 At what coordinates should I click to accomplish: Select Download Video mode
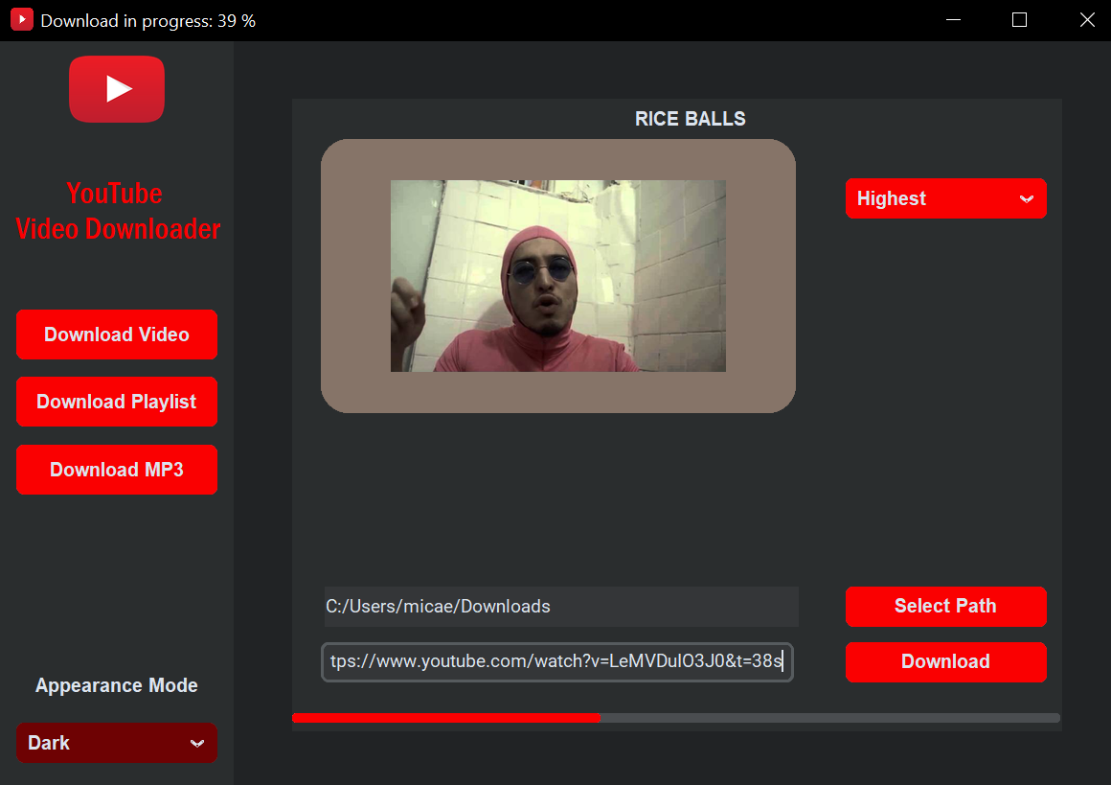pos(116,335)
